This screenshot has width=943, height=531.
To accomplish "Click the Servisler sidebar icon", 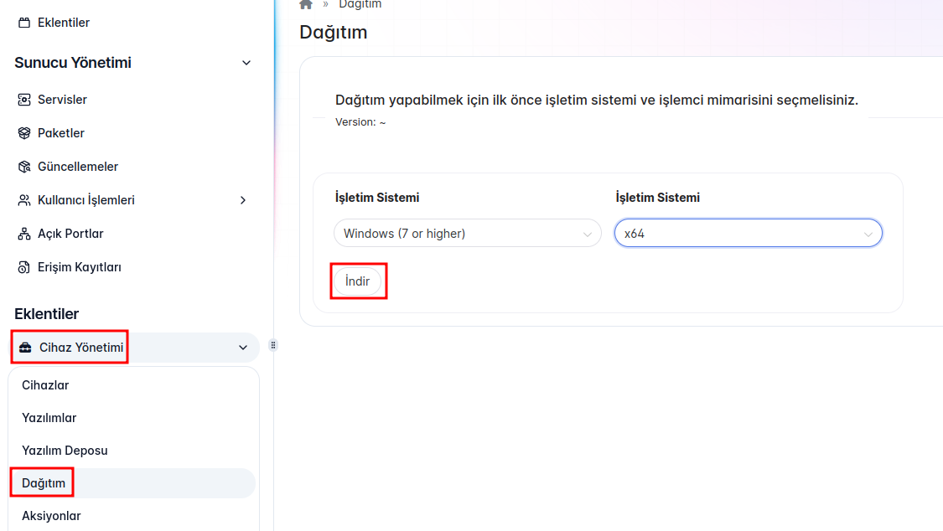I will point(23,100).
